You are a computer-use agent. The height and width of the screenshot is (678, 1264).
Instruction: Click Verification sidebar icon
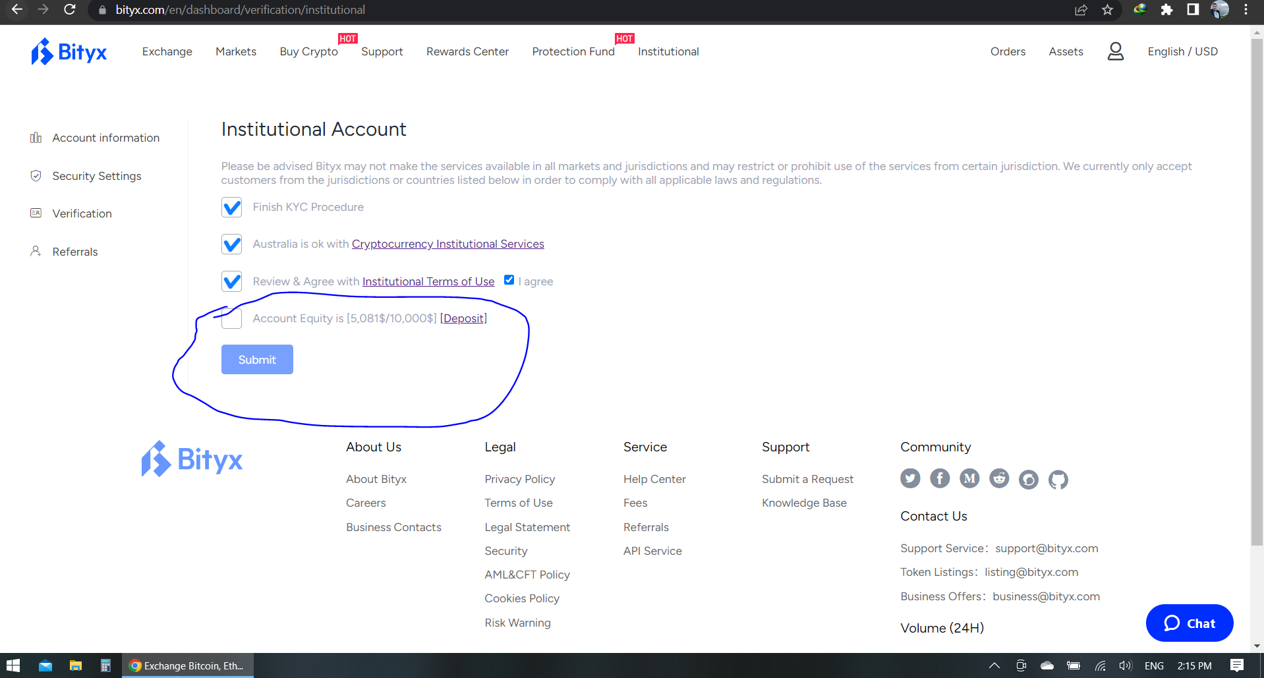36,213
